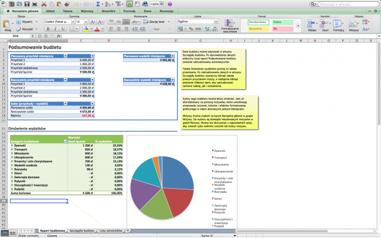
Task: Apply the Złe red cell style
Action: 283,29
